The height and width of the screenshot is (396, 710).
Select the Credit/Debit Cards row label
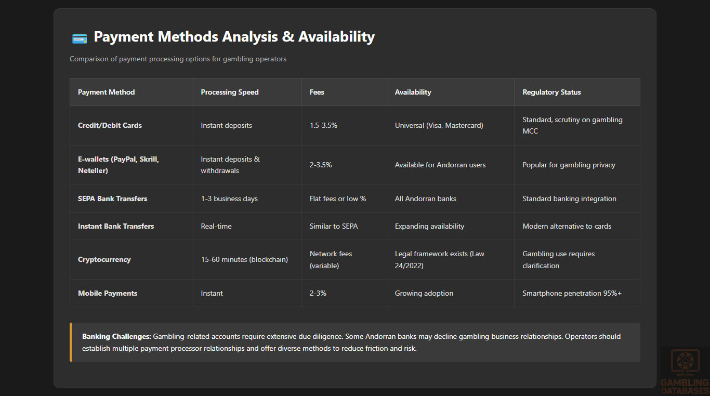click(x=110, y=125)
